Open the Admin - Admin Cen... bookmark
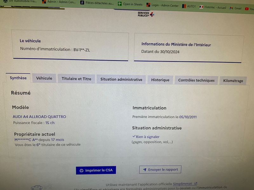The image size is (254, 190). tap(59, 2)
